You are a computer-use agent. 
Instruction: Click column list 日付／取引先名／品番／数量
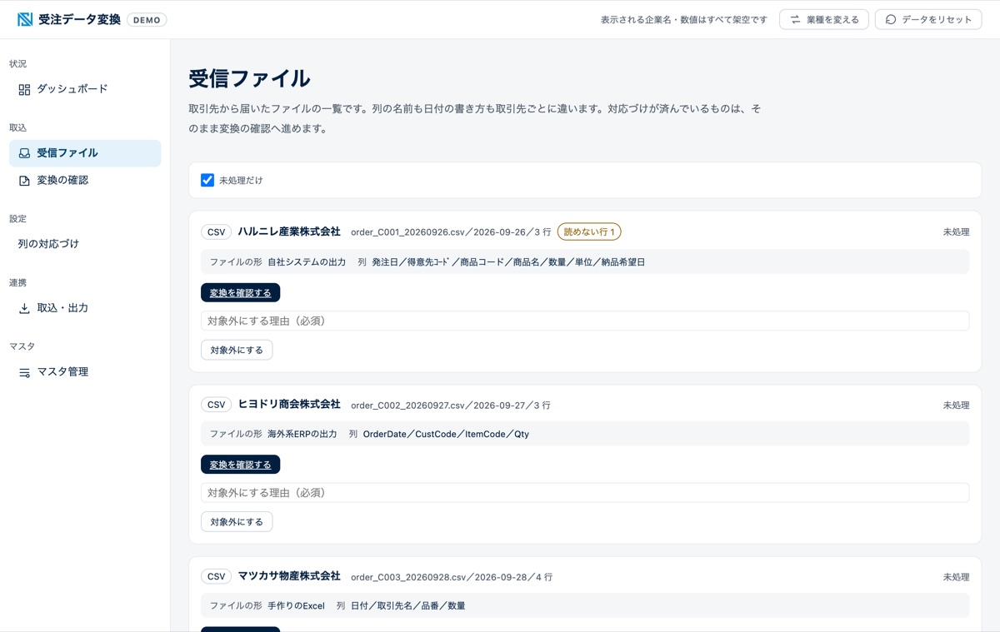407,606
